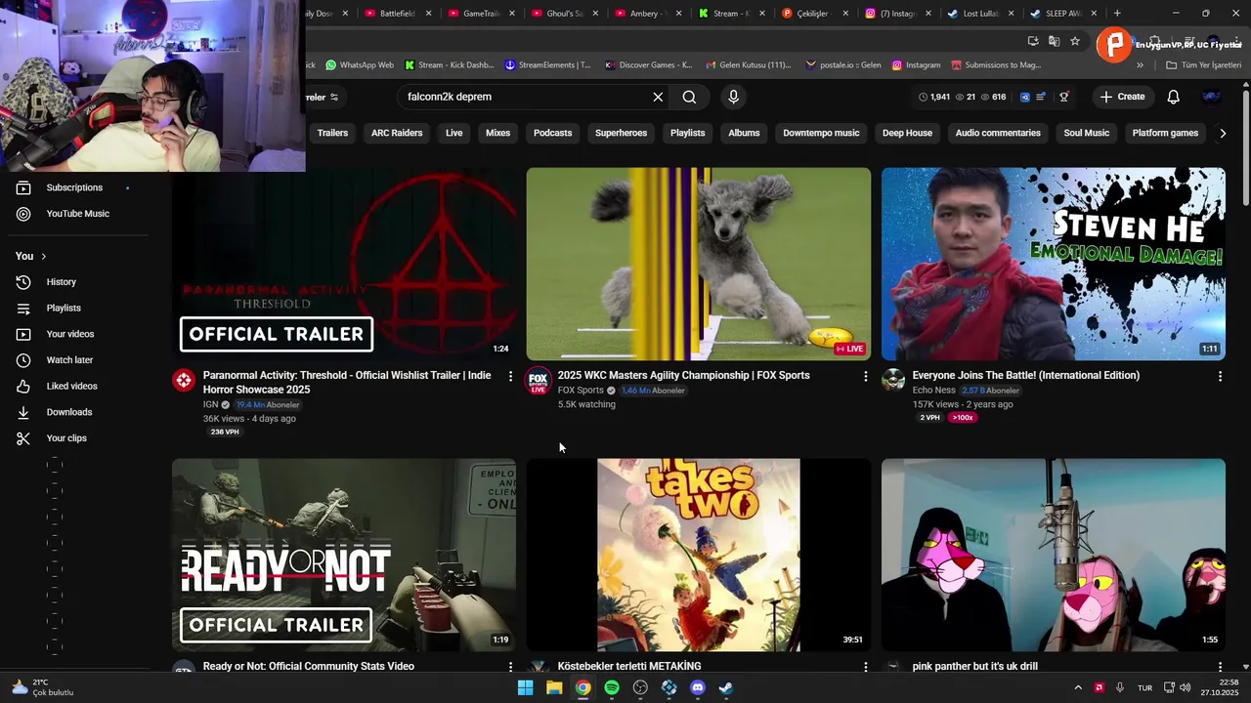Click the install app icon in address bar

[x=1033, y=41]
